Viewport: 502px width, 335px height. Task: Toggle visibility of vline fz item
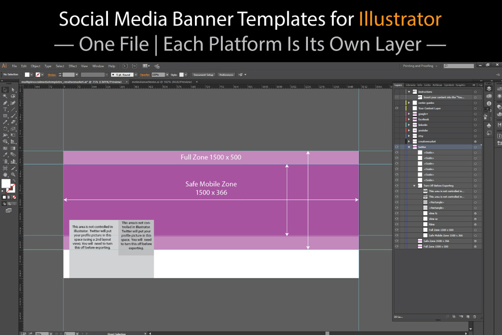[x=397, y=213]
